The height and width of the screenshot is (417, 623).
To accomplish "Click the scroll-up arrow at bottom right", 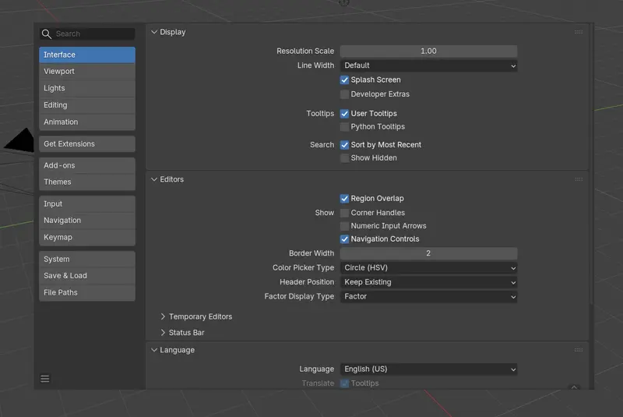I will (574, 387).
